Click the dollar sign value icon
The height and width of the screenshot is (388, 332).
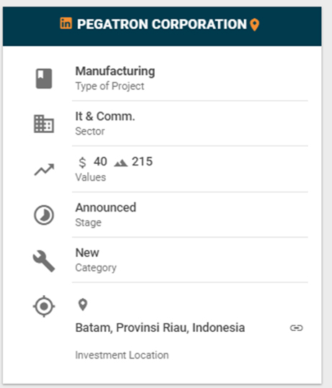pyautogui.click(x=82, y=163)
